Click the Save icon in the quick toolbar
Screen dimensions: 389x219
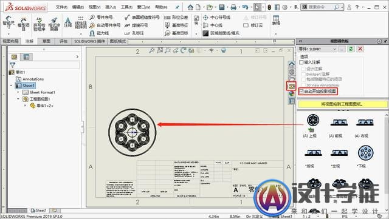tap(221, 7)
